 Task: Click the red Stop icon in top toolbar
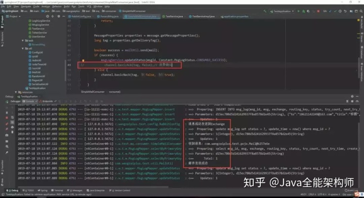coord(318,11)
